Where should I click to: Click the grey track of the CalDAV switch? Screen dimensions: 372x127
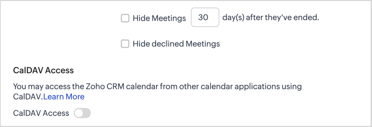click(86, 113)
